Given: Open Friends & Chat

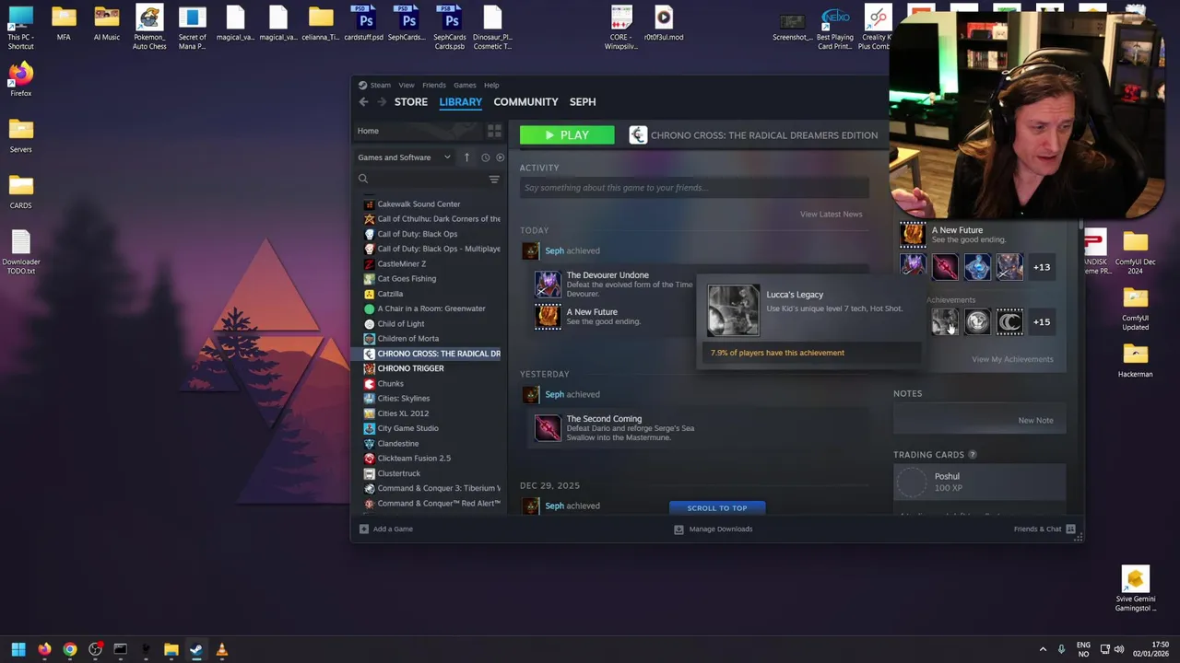Looking at the screenshot, I should [1044, 529].
